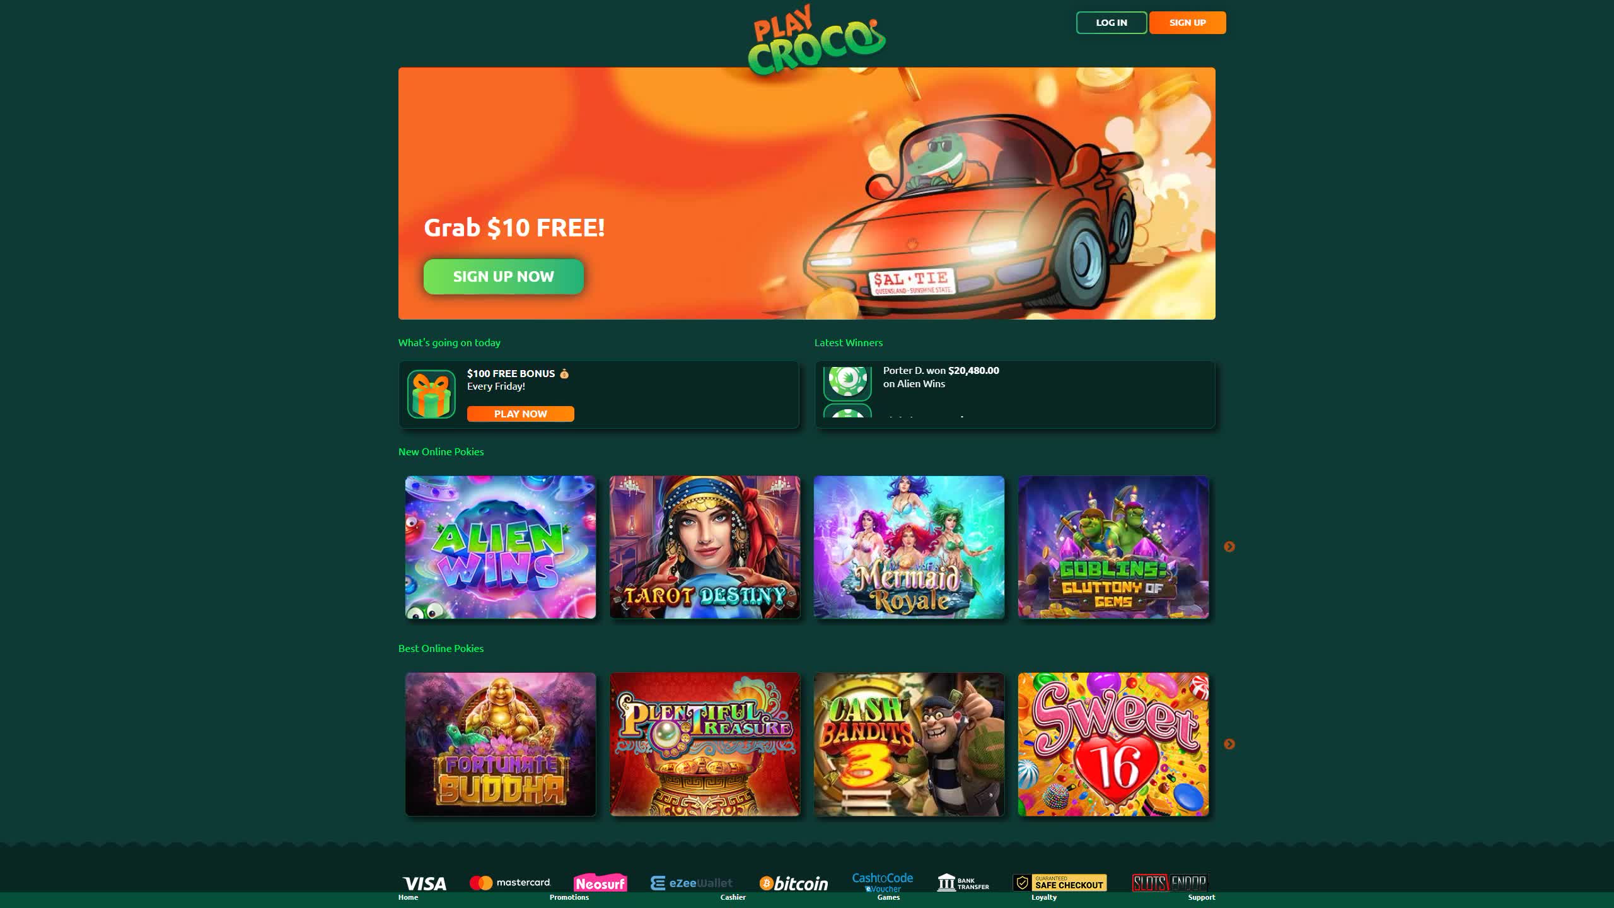Click the Bitcoin payment logo
The height and width of the screenshot is (908, 1614).
click(794, 883)
